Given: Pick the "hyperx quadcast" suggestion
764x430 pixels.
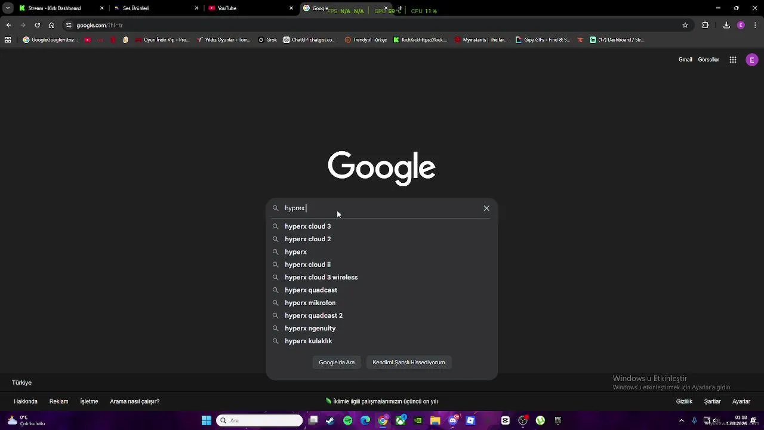Looking at the screenshot, I should 382,290.
